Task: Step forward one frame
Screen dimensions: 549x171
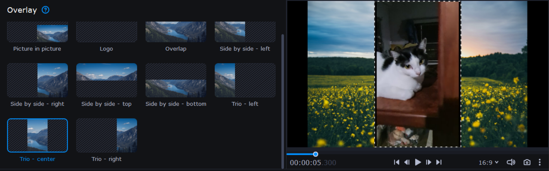Action: click(428, 162)
